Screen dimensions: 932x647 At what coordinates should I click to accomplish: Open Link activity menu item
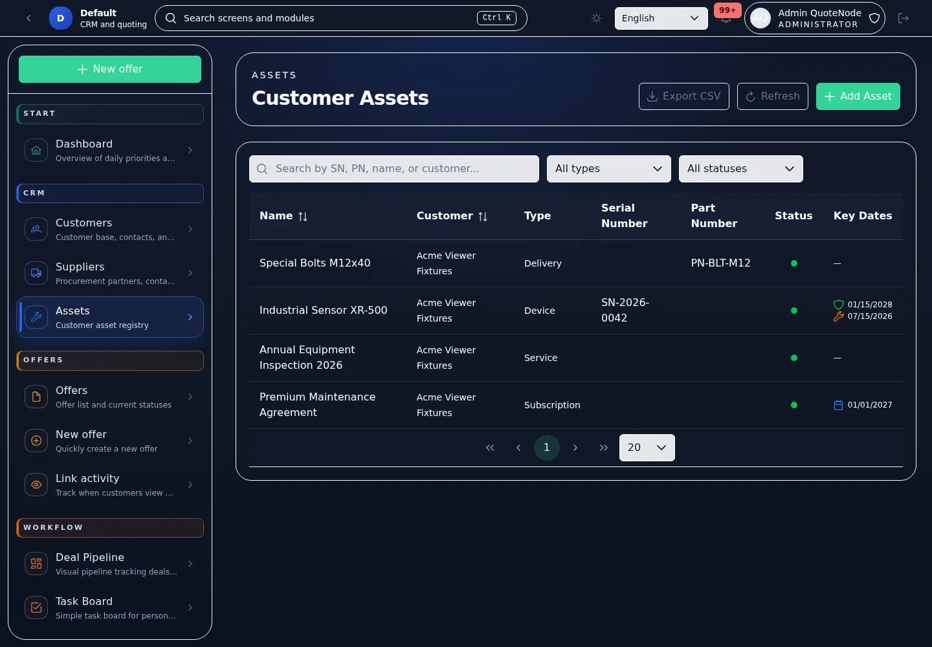point(110,485)
